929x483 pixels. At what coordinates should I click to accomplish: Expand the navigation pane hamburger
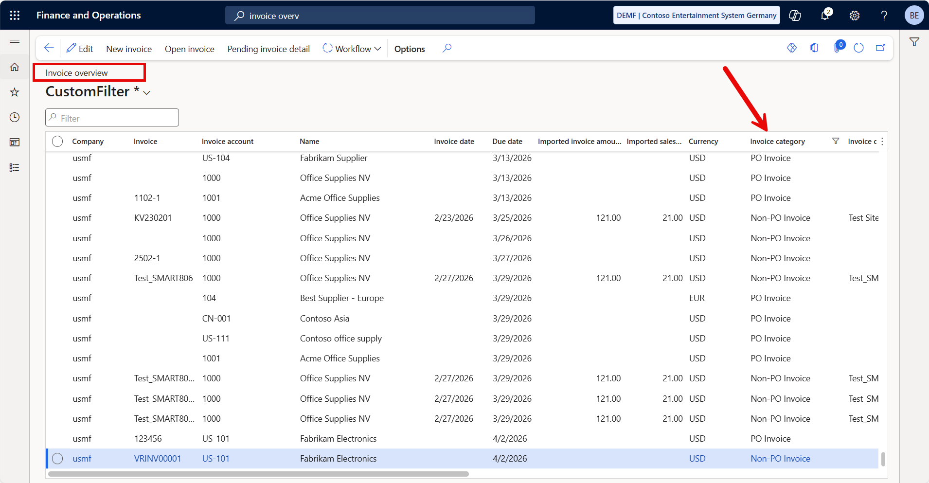coord(15,43)
